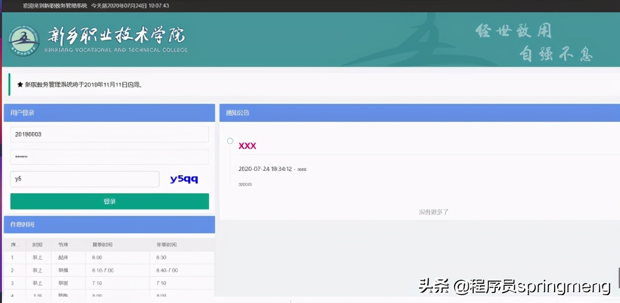This screenshot has height=303, width=620.
Task: Select the password input field
Action: pos(109,156)
